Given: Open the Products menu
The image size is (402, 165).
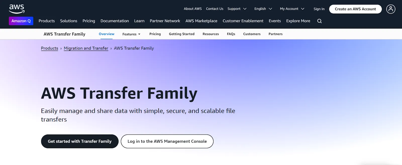Looking at the screenshot, I should [47, 21].
